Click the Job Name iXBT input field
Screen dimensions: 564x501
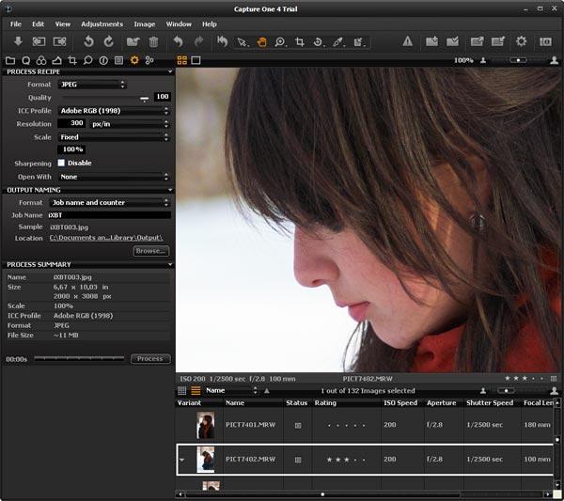pyautogui.click(x=109, y=215)
